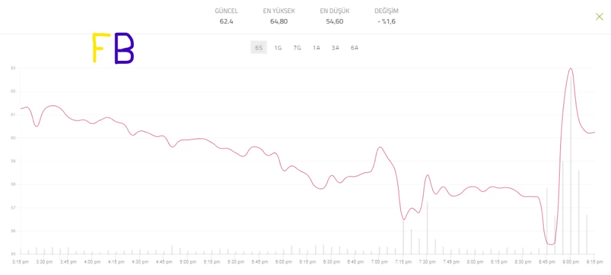Click the purple B letter
The image size is (611, 275).
point(124,48)
